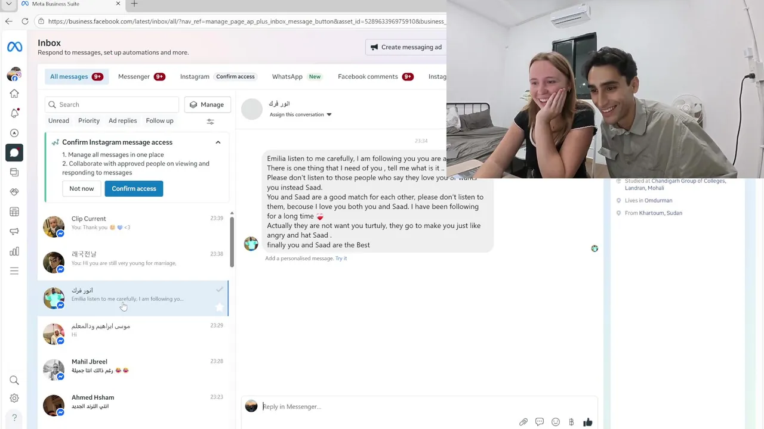Open the browser tab list dropdown arrow
Image resolution: width=764 pixels, height=429 pixels.
8,4
